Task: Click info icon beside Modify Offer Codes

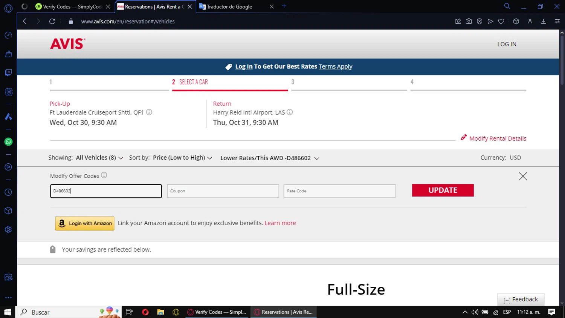Action: tap(104, 175)
